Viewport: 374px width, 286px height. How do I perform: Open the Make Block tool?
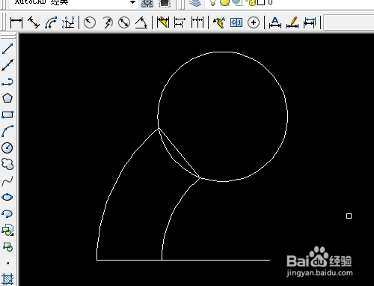pos(7,247)
